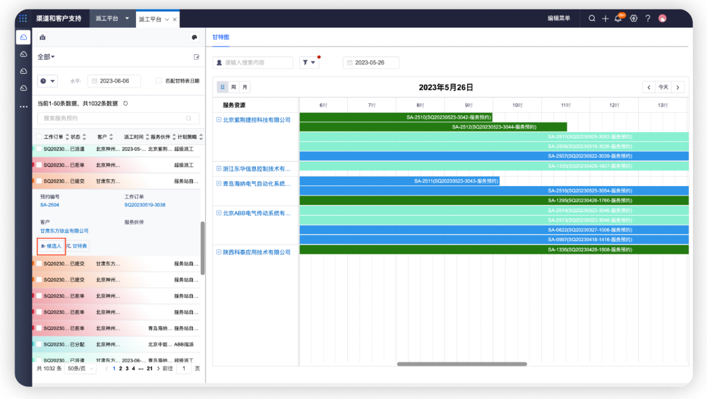Open the app launcher grid icon

point(23,18)
